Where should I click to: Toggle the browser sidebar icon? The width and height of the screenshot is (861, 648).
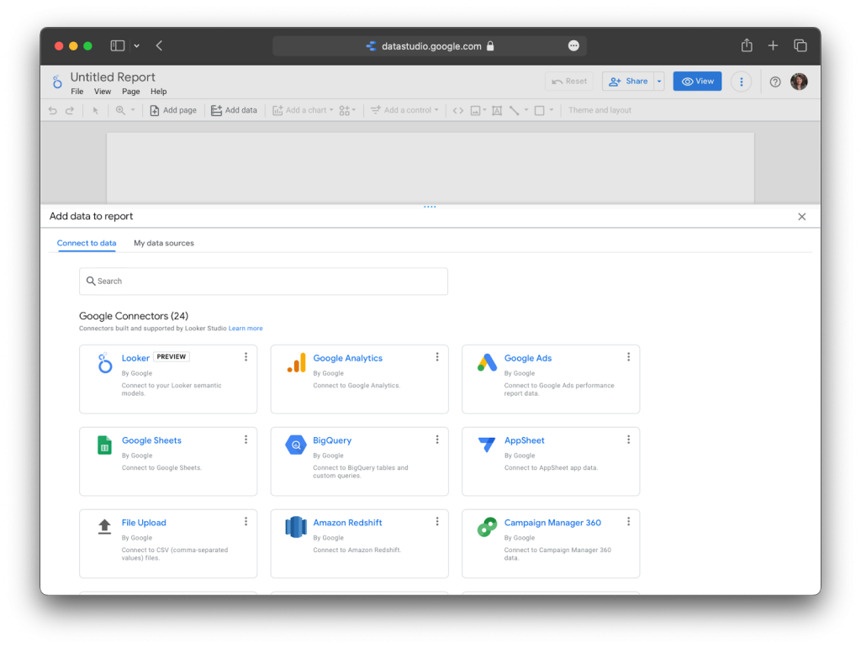point(118,46)
